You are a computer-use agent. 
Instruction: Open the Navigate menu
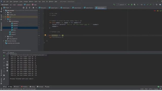(16, 2)
